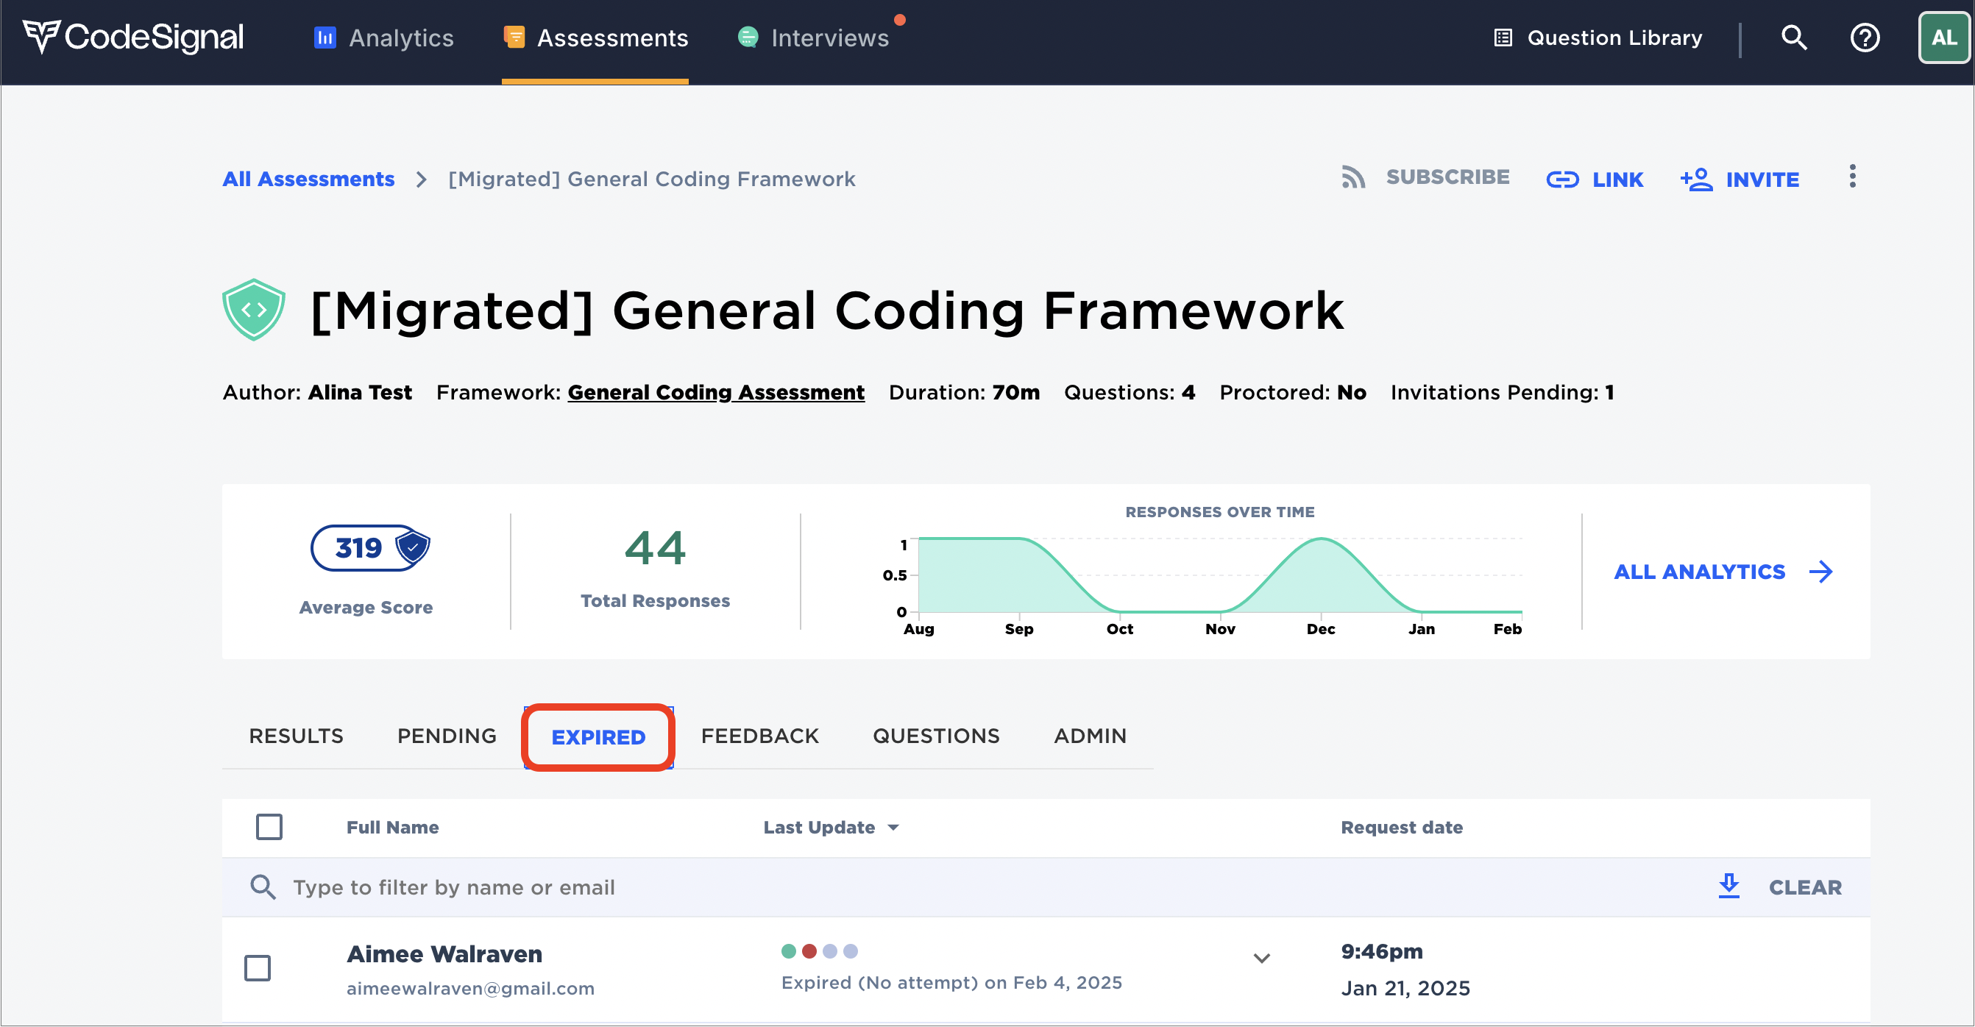This screenshot has height=1027, width=1975.
Task: Select the EXPIRED tab
Action: point(598,737)
